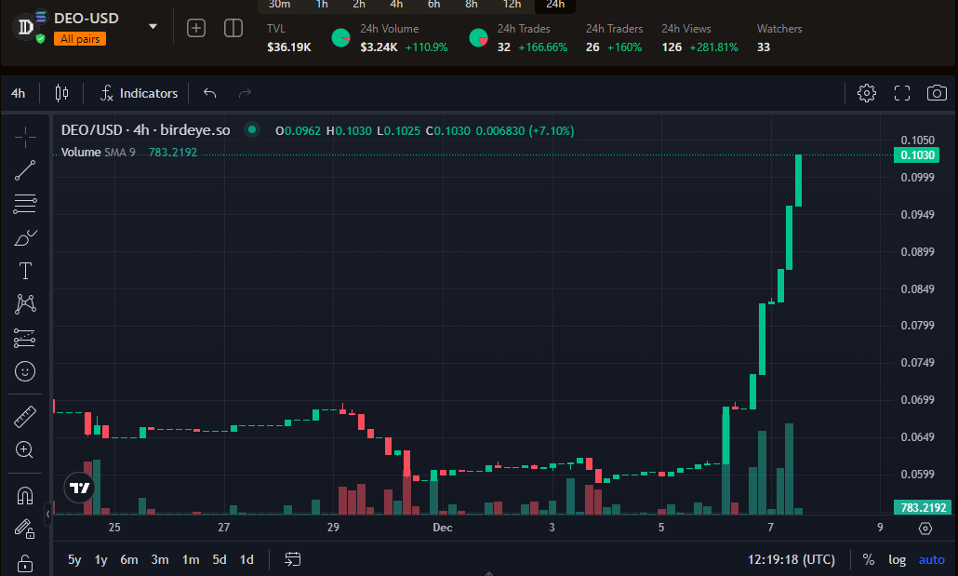The image size is (958, 576).
Task: Open the go-to-date calendar icon
Action: point(293,559)
